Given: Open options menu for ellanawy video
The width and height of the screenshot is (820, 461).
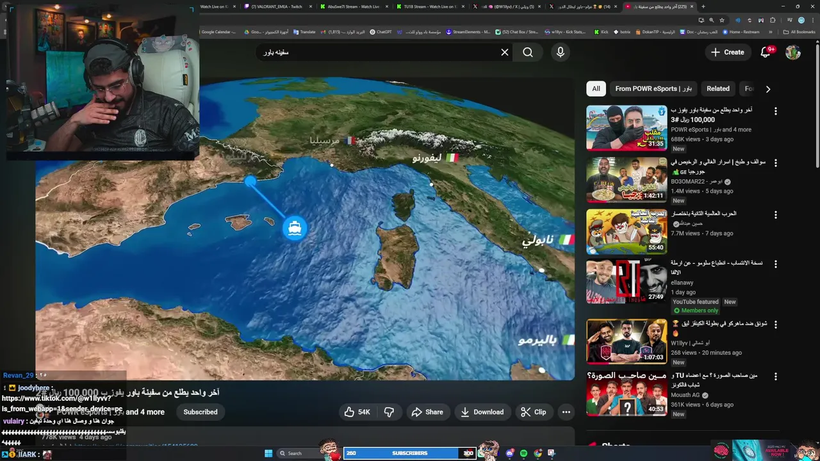Looking at the screenshot, I should point(775,264).
